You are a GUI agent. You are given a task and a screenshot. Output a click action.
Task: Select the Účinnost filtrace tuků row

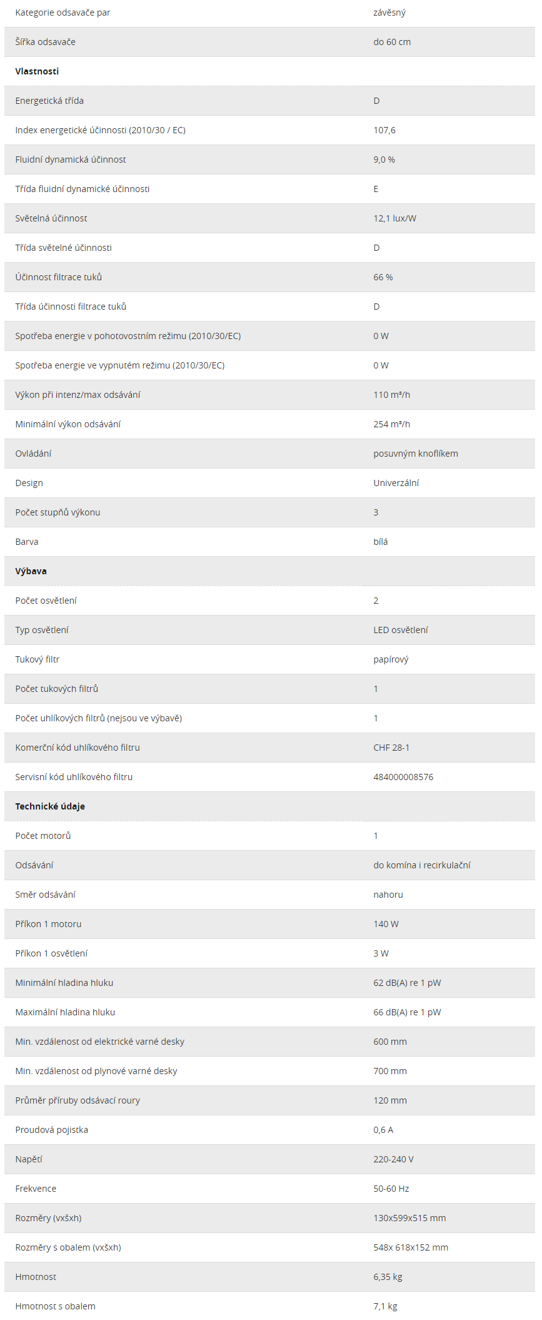pos(269,277)
